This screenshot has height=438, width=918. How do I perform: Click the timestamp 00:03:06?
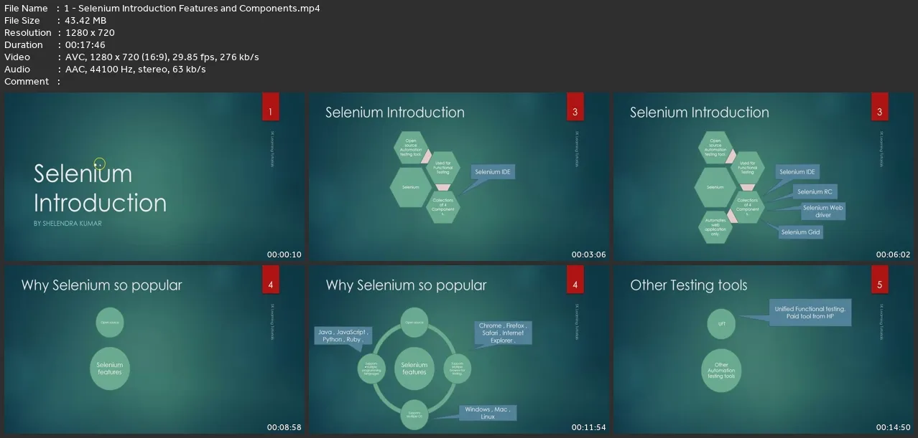pos(589,254)
